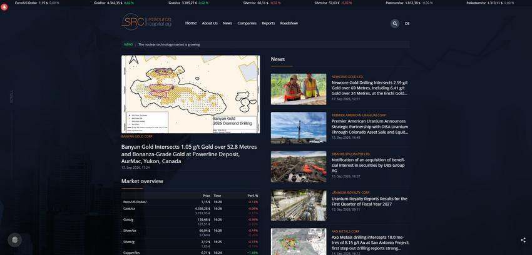Open Axo Metals map thumbnail
The image size is (532, 255).
[298, 241]
